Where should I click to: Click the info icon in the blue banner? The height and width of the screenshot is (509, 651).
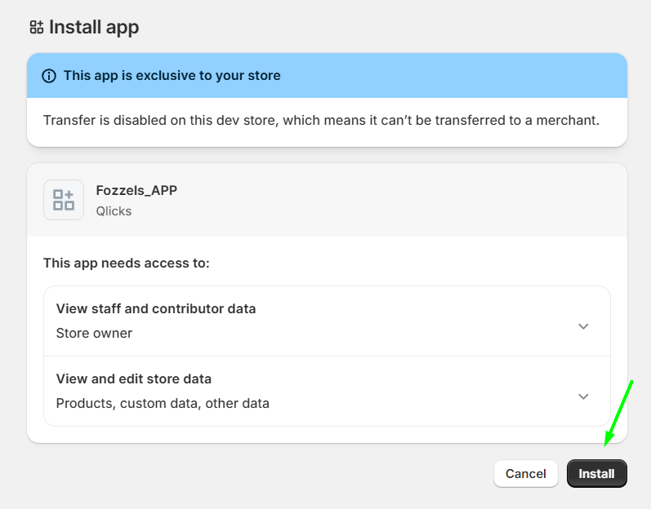point(49,76)
